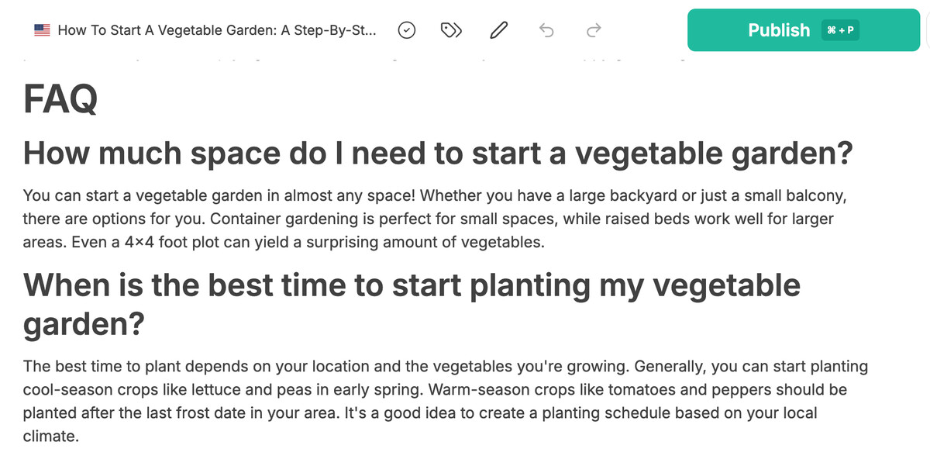Redo the change with forward arrow icon

[594, 30]
